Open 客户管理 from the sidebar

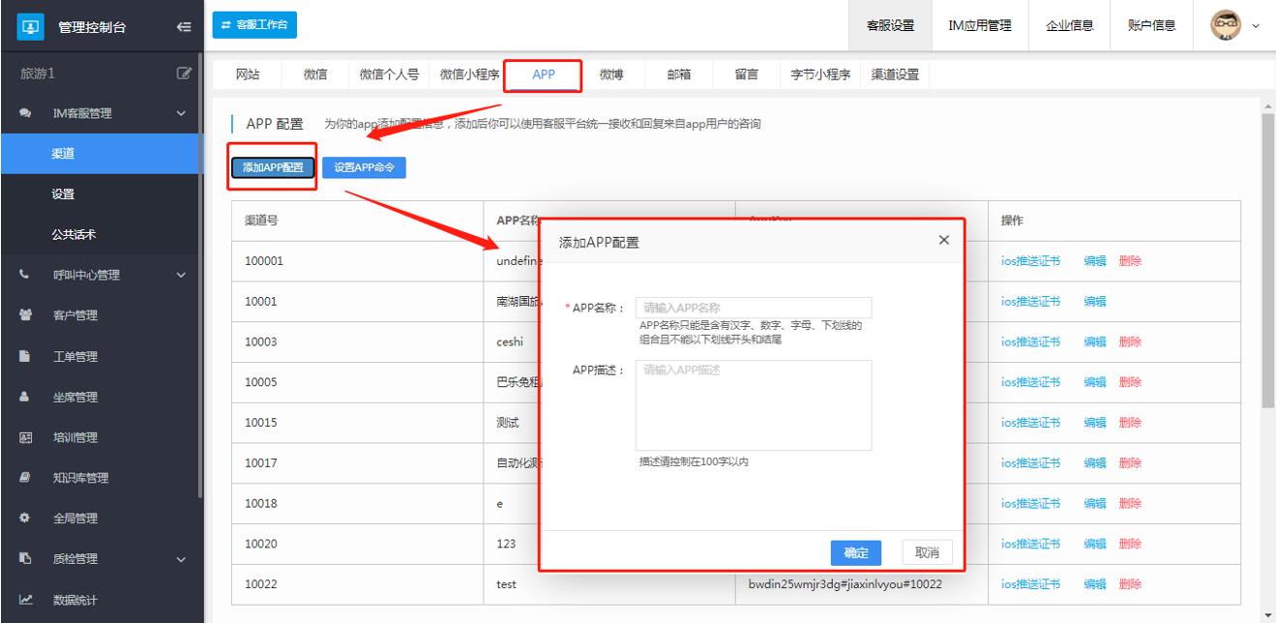75,315
